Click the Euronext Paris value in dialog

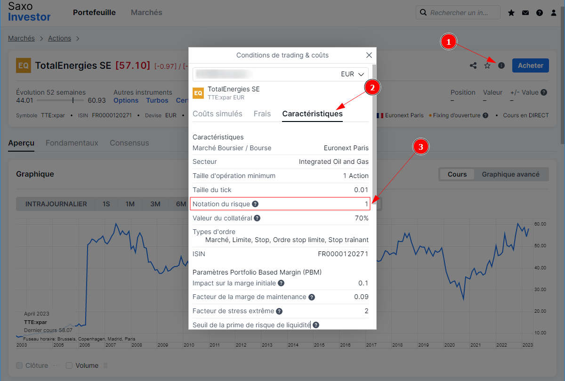pyautogui.click(x=346, y=148)
